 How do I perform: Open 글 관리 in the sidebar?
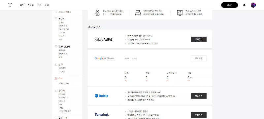point(61,22)
